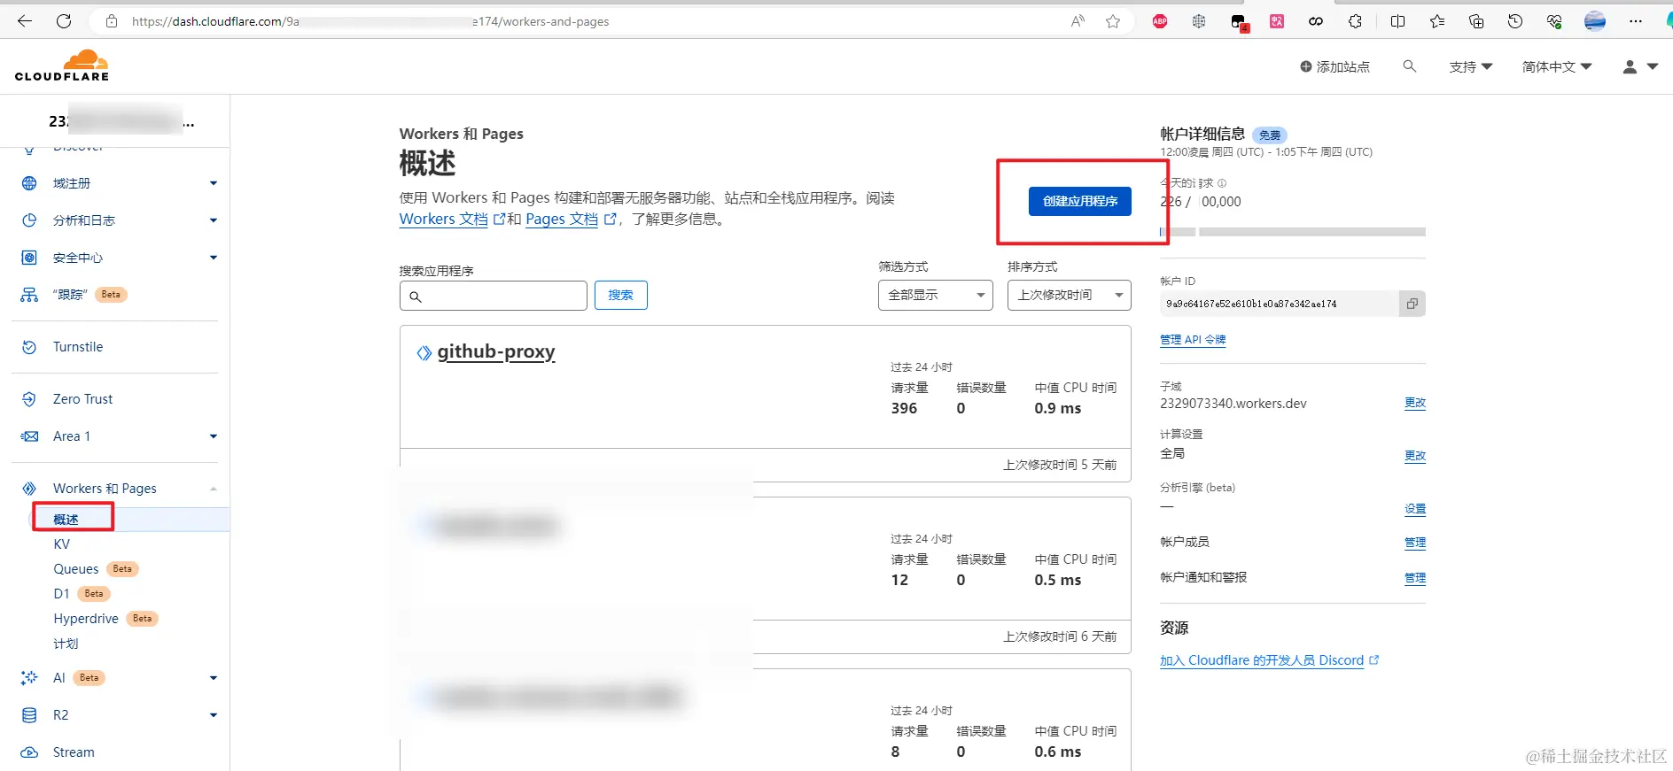Image resolution: width=1673 pixels, height=771 pixels.
Task: Click 管理 next to 帐户通知和警报
Action: (1415, 578)
